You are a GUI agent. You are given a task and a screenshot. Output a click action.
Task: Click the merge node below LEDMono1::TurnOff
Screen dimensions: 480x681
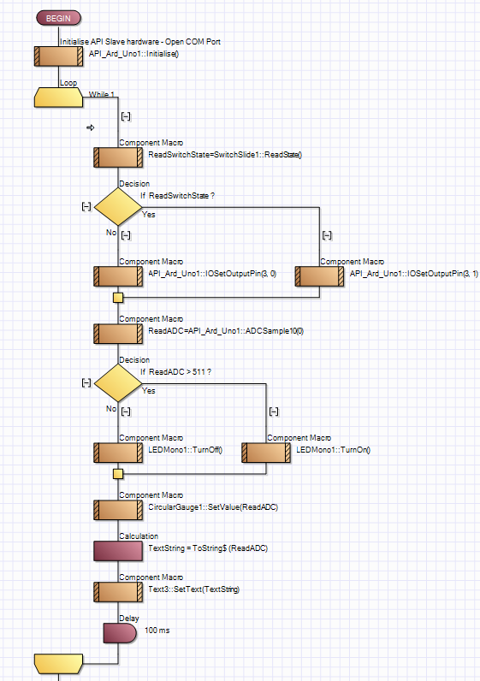118,474
